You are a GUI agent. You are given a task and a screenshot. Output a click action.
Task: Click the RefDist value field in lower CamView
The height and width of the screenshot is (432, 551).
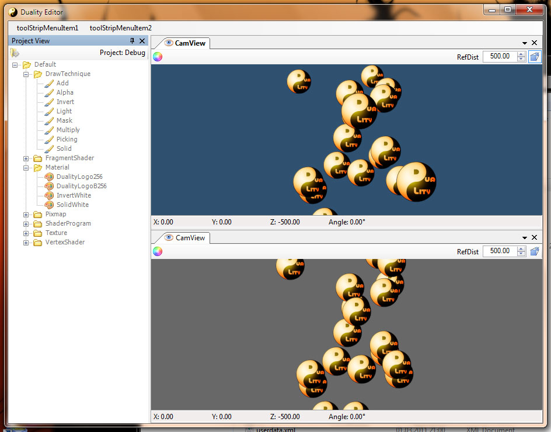click(500, 251)
